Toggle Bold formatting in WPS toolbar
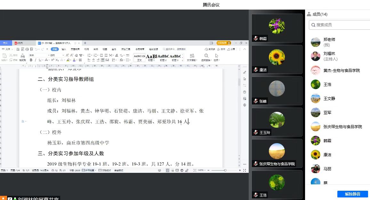This screenshot has height=200, width=370. click(x=31, y=60)
